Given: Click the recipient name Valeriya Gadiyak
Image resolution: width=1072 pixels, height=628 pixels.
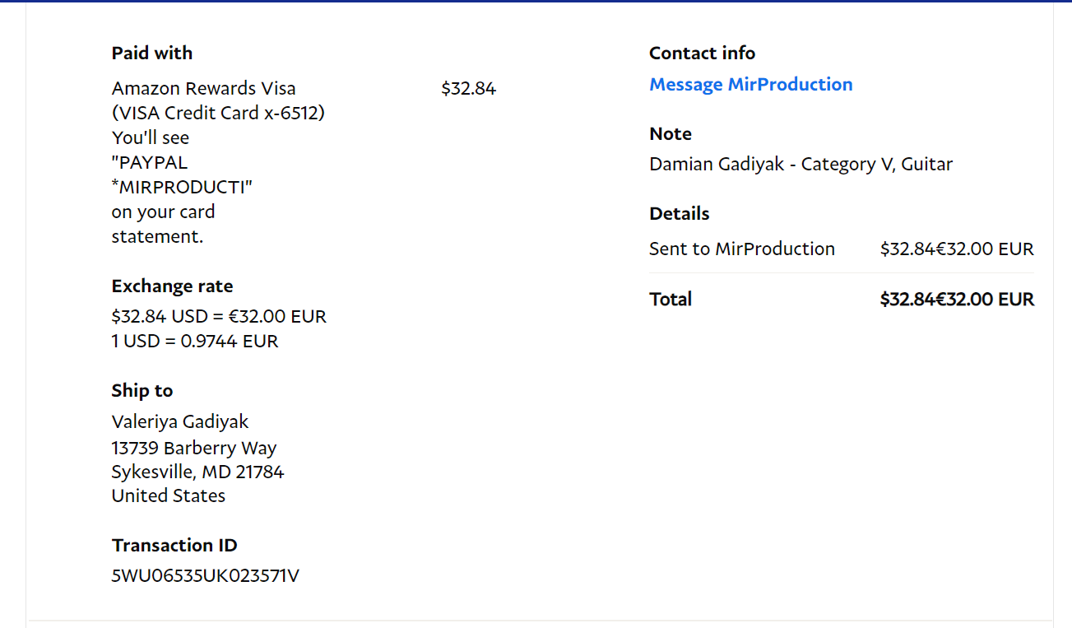Looking at the screenshot, I should (x=180, y=421).
